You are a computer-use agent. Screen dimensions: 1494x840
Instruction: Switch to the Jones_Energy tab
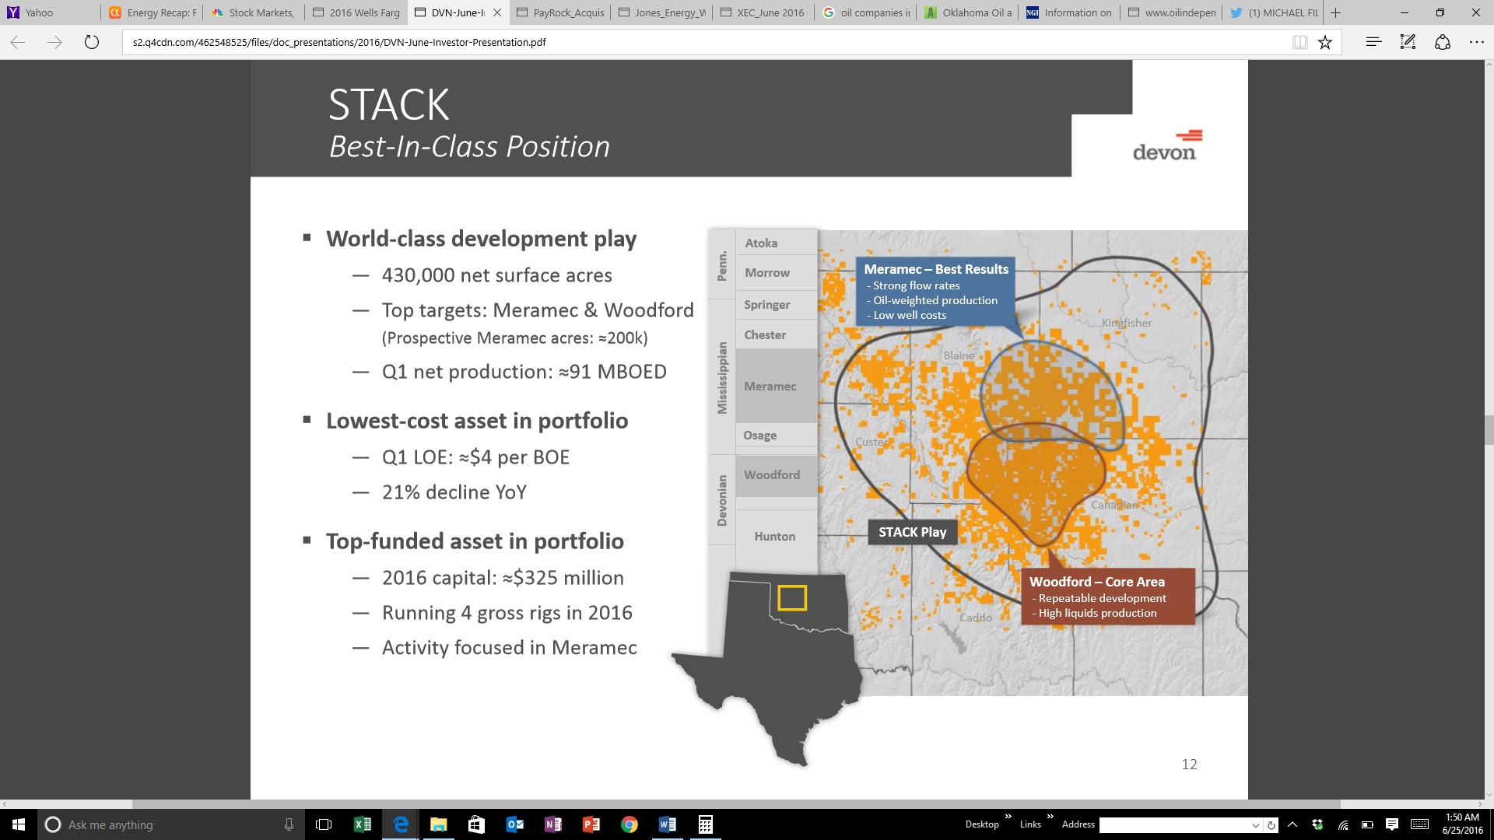coord(662,12)
